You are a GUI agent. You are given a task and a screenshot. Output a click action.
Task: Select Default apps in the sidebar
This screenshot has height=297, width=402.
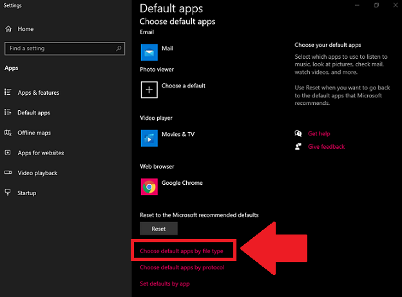pos(33,113)
